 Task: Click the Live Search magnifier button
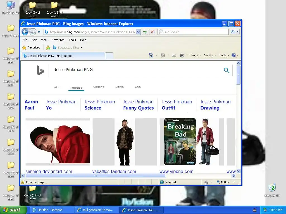pos(233,32)
